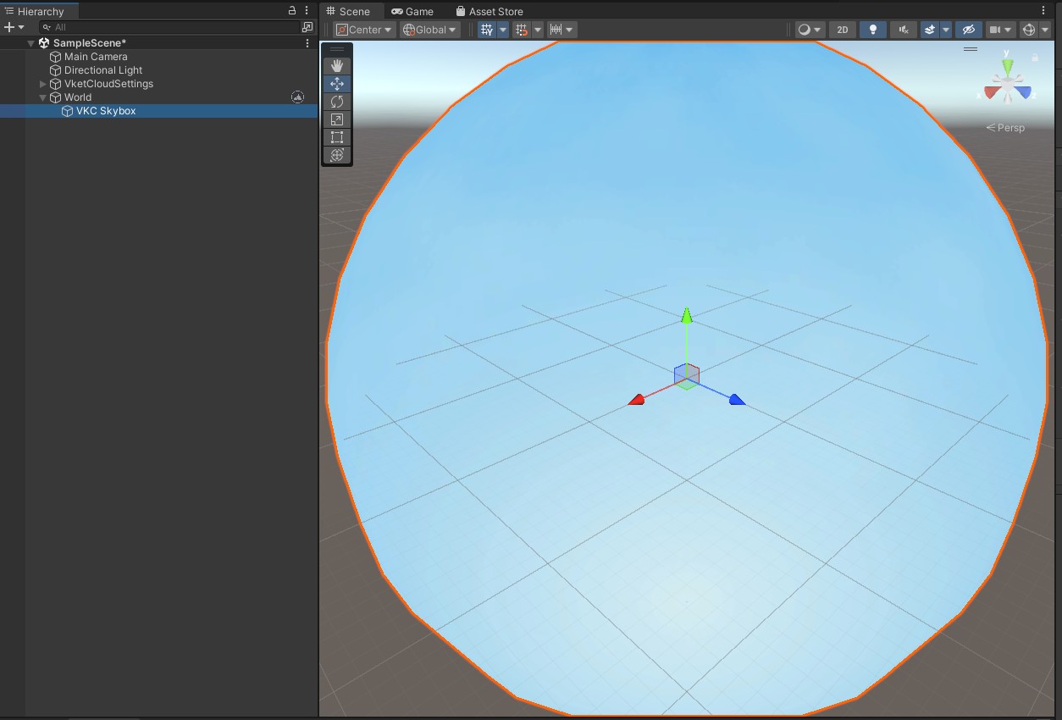Disable scene lighting

(x=873, y=29)
